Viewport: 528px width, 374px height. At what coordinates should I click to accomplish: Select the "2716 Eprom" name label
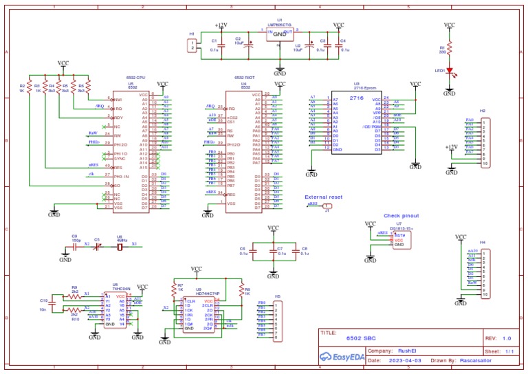[364, 88]
